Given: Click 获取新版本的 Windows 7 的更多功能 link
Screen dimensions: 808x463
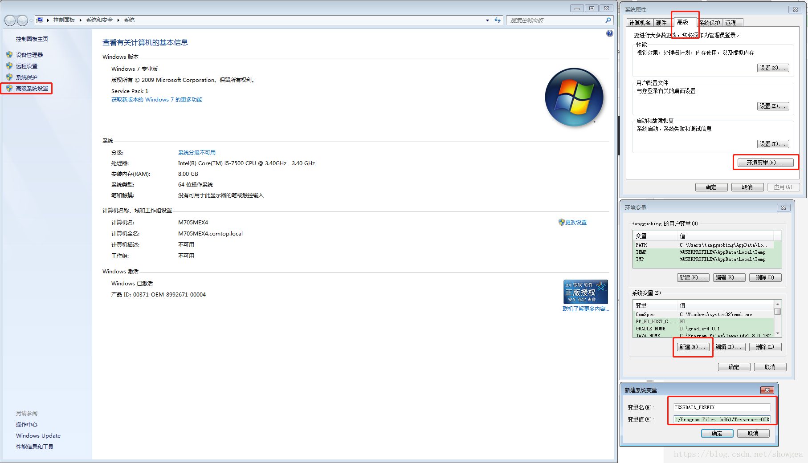Looking at the screenshot, I should [x=157, y=100].
